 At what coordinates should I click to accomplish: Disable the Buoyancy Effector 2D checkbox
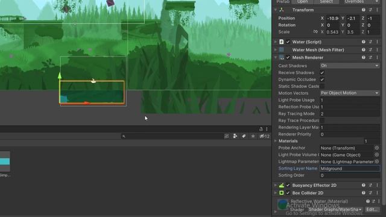(x=288, y=185)
